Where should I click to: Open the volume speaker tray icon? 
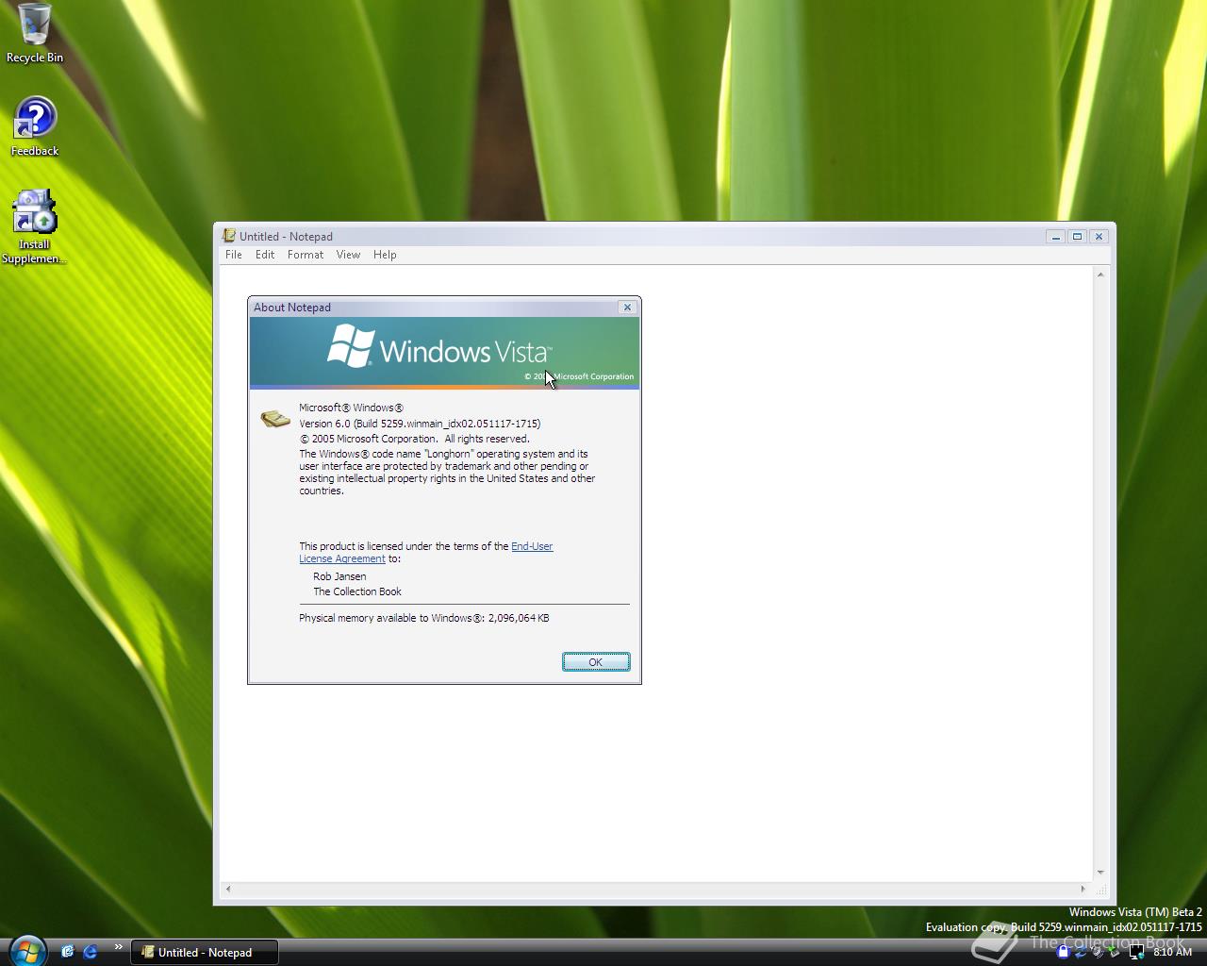1098,952
